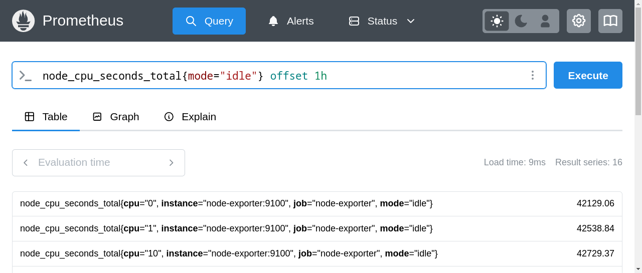Expand the Status dropdown menu
642x273 pixels.
[x=382, y=21]
